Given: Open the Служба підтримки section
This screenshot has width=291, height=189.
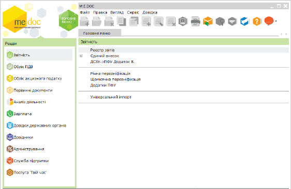Looking at the screenshot, I should tap(39, 161).
